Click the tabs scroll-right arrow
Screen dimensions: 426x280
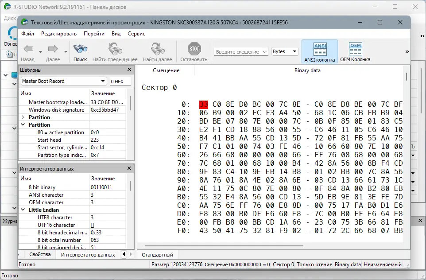click(131, 254)
